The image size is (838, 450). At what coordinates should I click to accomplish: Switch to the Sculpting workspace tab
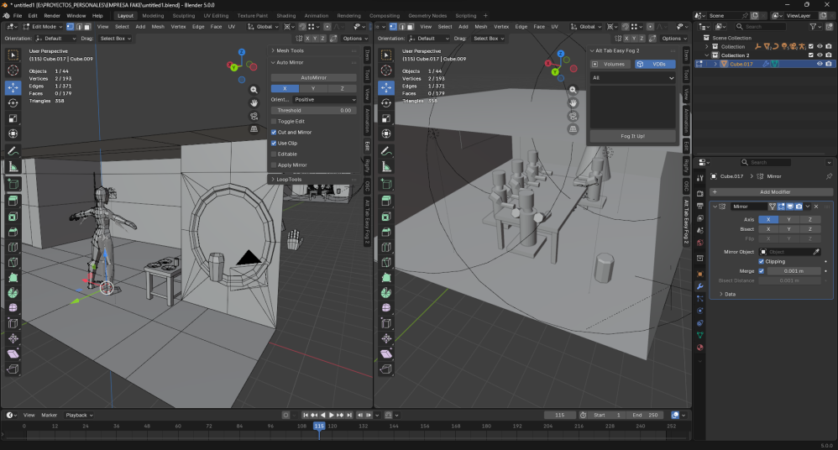pos(183,15)
